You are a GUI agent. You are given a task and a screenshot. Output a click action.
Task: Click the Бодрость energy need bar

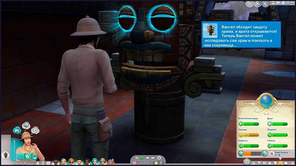[249, 146]
